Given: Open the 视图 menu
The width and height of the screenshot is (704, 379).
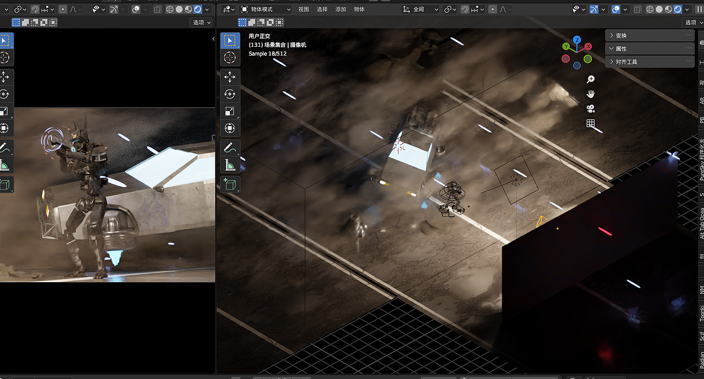Looking at the screenshot, I should pyautogui.click(x=304, y=9).
